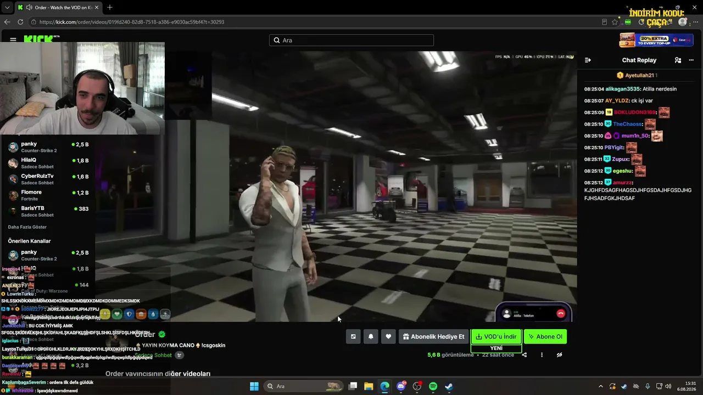
Task: Open the Windows Start menu
Action: (254, 386)
